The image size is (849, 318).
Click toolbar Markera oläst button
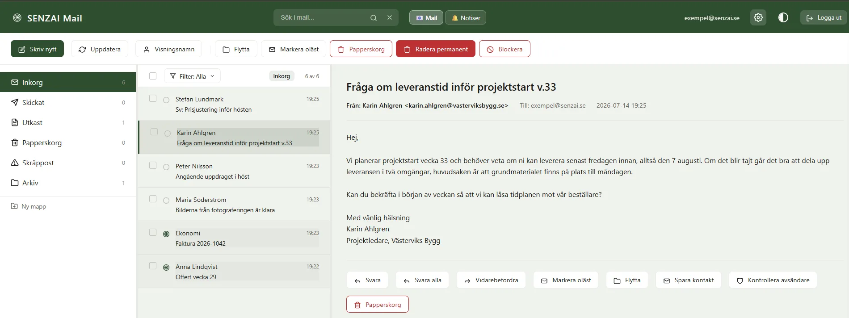[x=294, y=49]
